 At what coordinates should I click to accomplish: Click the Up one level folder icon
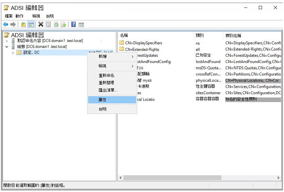click(x=23, y=25)
